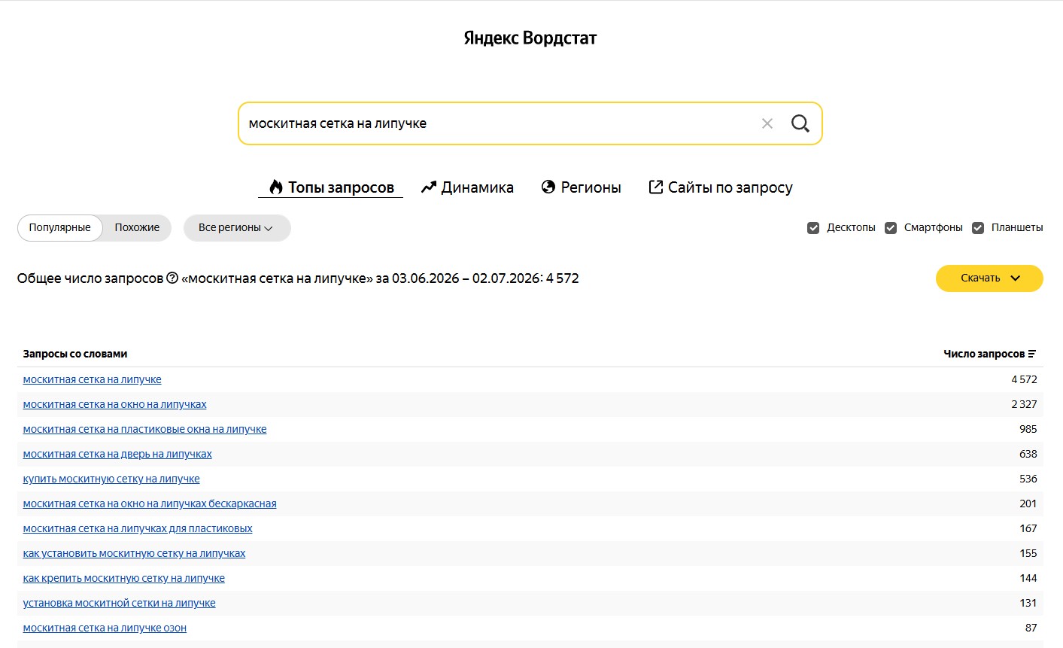Click the count value 201
The width and height of the screenshot is (1063, 648).
[x=1028, y=504]
